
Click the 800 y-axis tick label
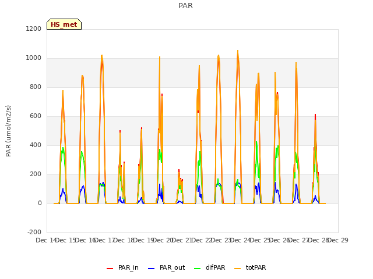tap(36, 87)
